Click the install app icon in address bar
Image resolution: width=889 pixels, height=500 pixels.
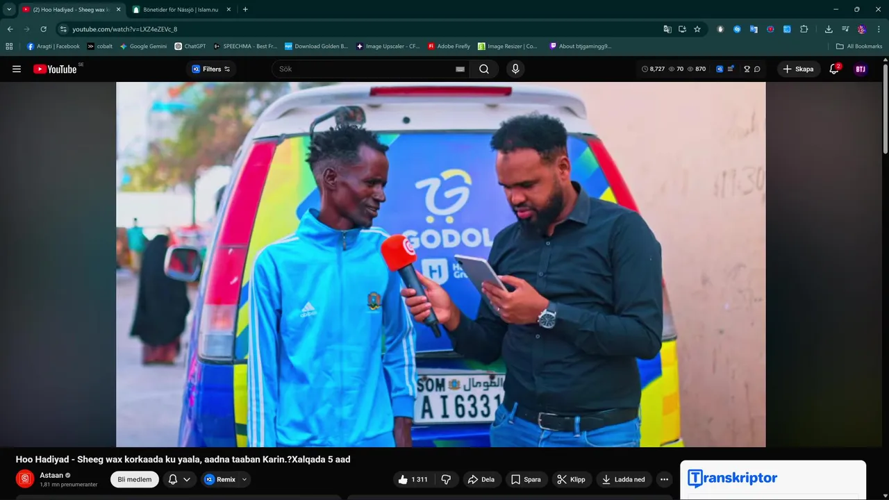(682, 29)
